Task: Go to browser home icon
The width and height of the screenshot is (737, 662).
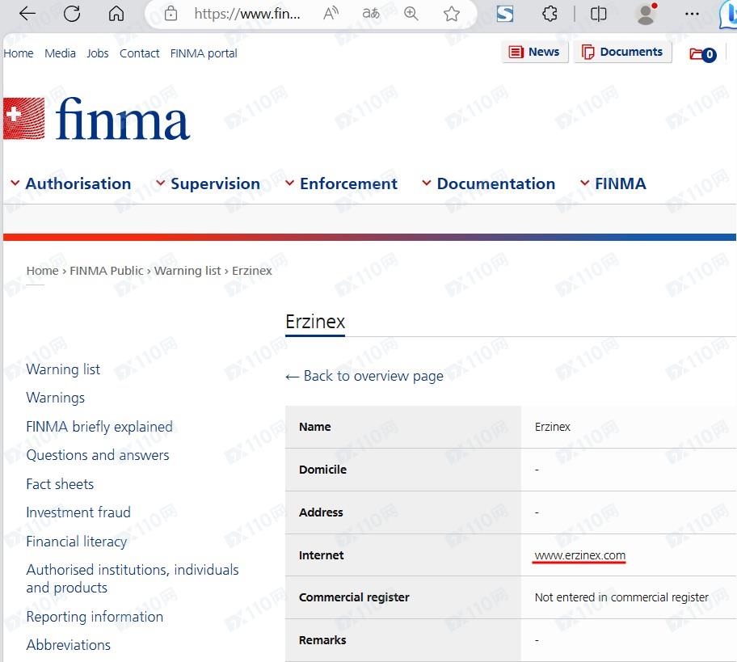Action: pyautogui.click(x=116, y=14)
